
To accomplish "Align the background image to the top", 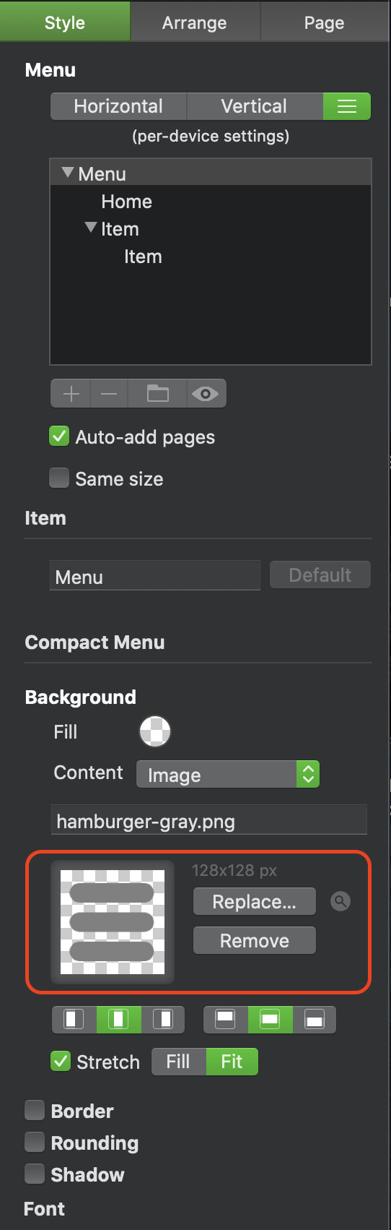I will tap(225, 1020).
